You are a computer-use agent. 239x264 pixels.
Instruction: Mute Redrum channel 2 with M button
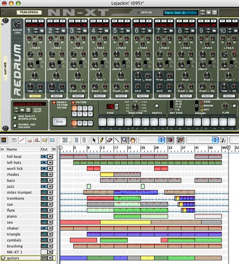click(x=50, y=21)
